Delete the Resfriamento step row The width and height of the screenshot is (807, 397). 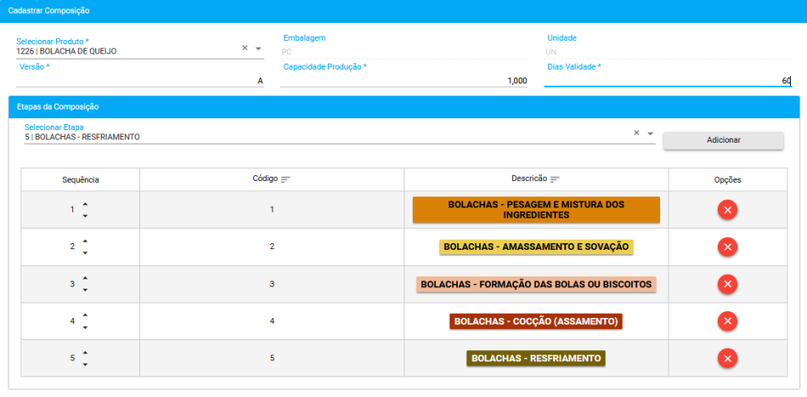[x=727, y=359]
